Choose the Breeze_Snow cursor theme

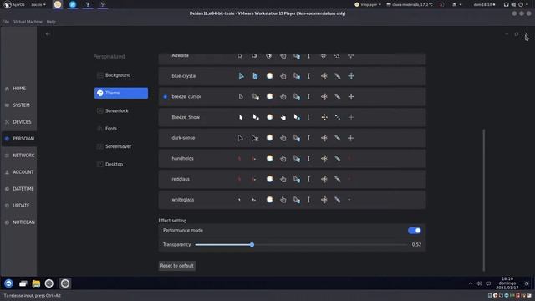(292, 117)
